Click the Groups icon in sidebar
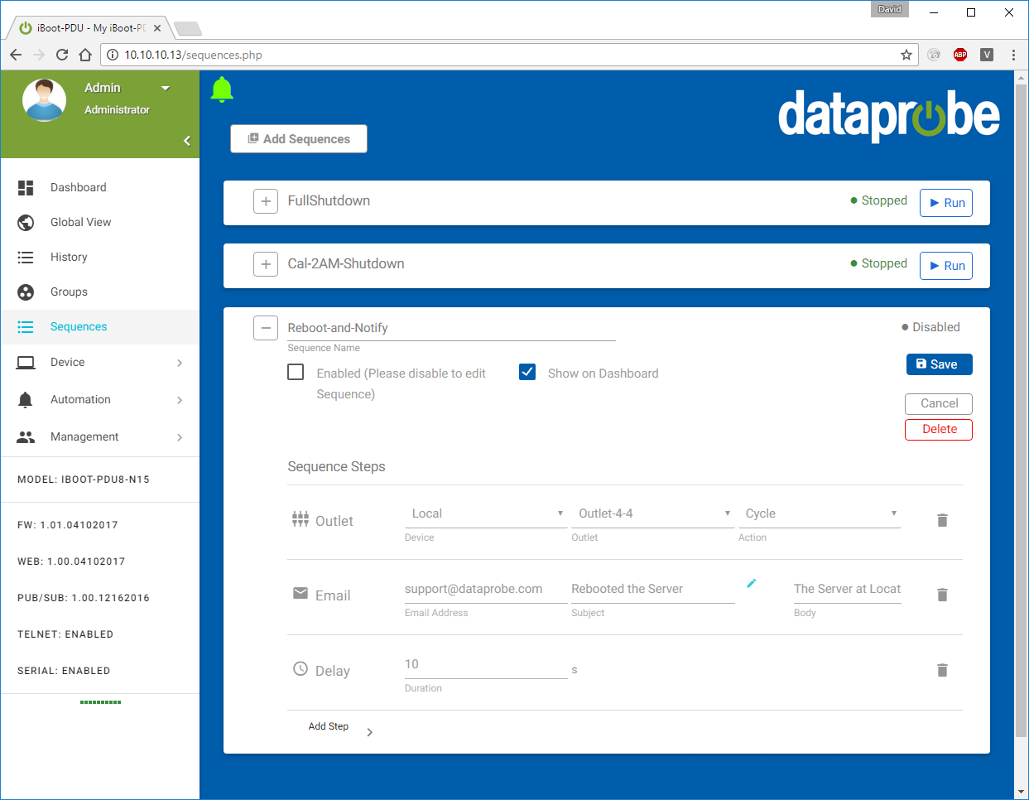This screenshot has height=800, width=1029. [25, 292]
